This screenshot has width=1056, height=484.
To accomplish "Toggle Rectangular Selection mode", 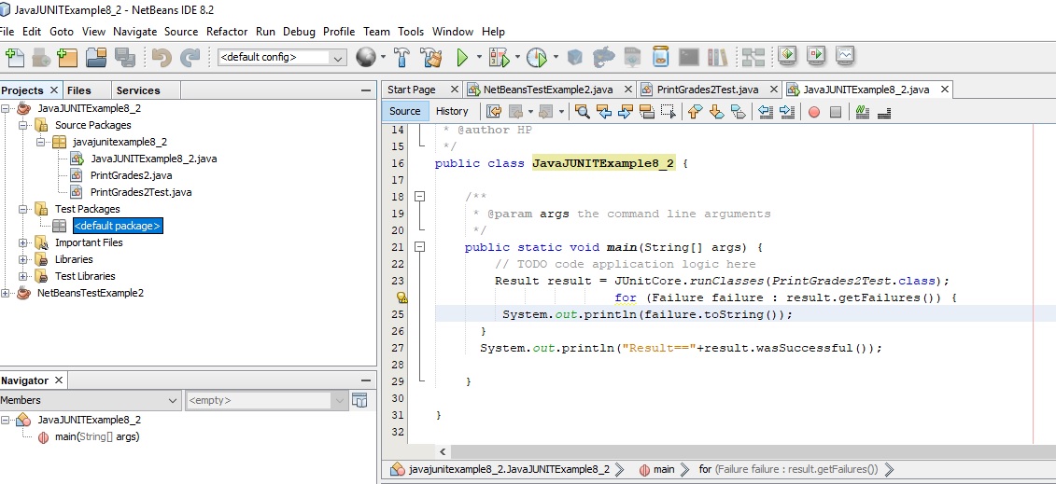I will coord(669,112).
